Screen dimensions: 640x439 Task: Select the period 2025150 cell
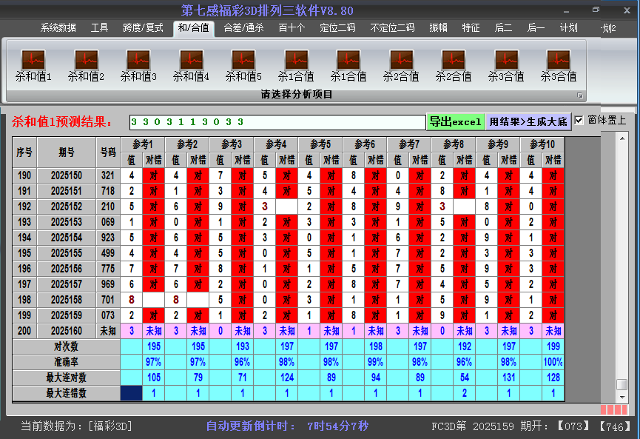tap(67, 175)
